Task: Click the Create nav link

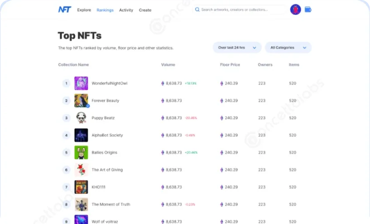Action: tap(145, 10)
